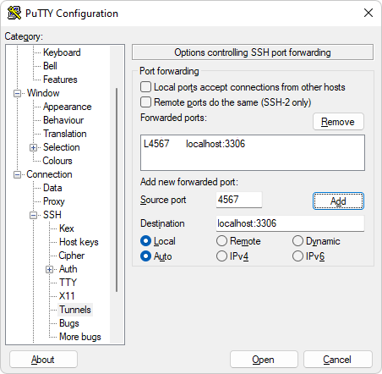Open the Kex settings
Viewport: 382px width, 374px height.
[67, 228]
